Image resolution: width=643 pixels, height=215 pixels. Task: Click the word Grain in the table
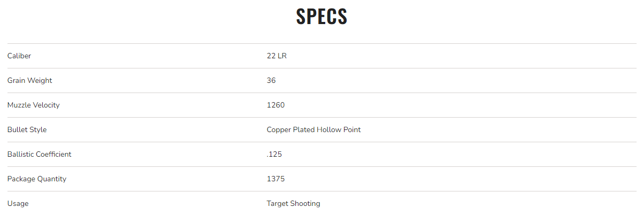click(17, 81)
